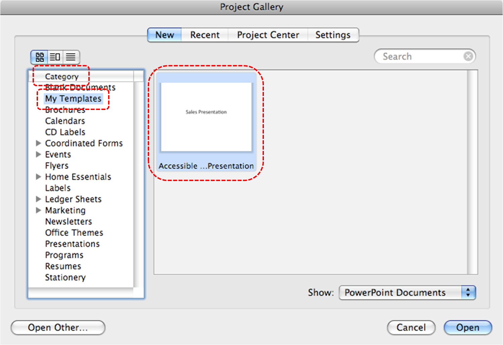Pick the Labels category

coord(58,188)
